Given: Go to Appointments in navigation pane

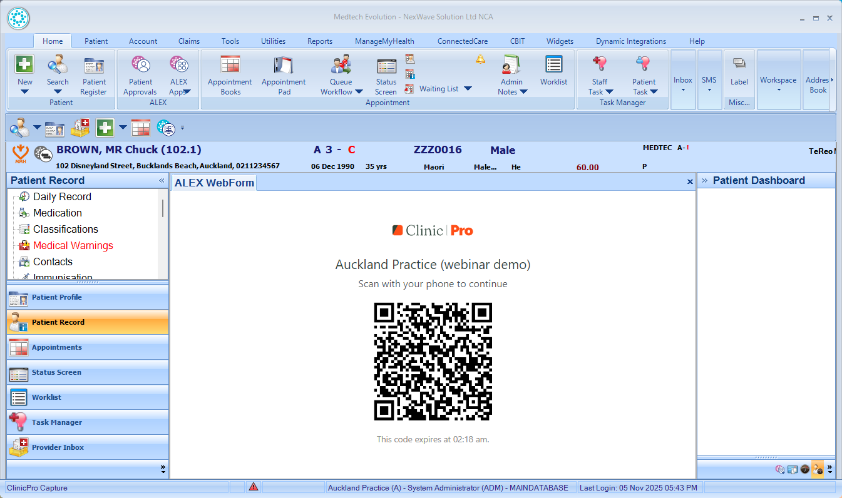Looking at the screenshot, I should [88, 347].
